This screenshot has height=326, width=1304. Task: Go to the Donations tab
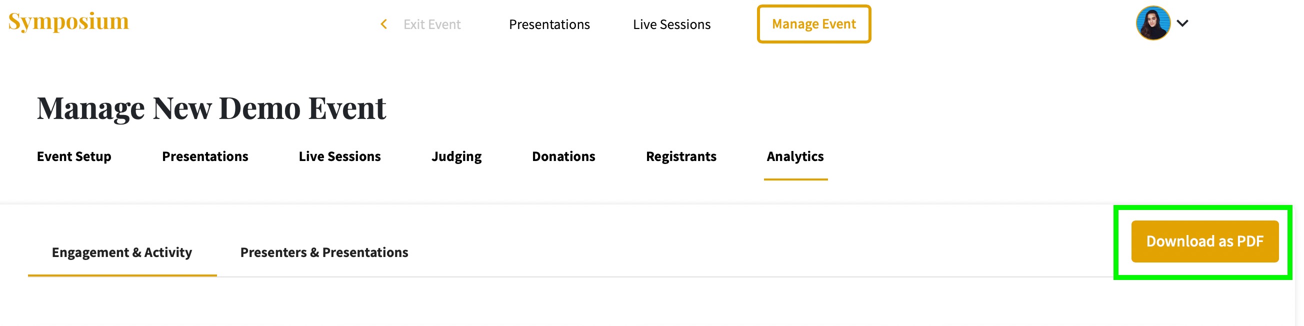pos(563,156)
